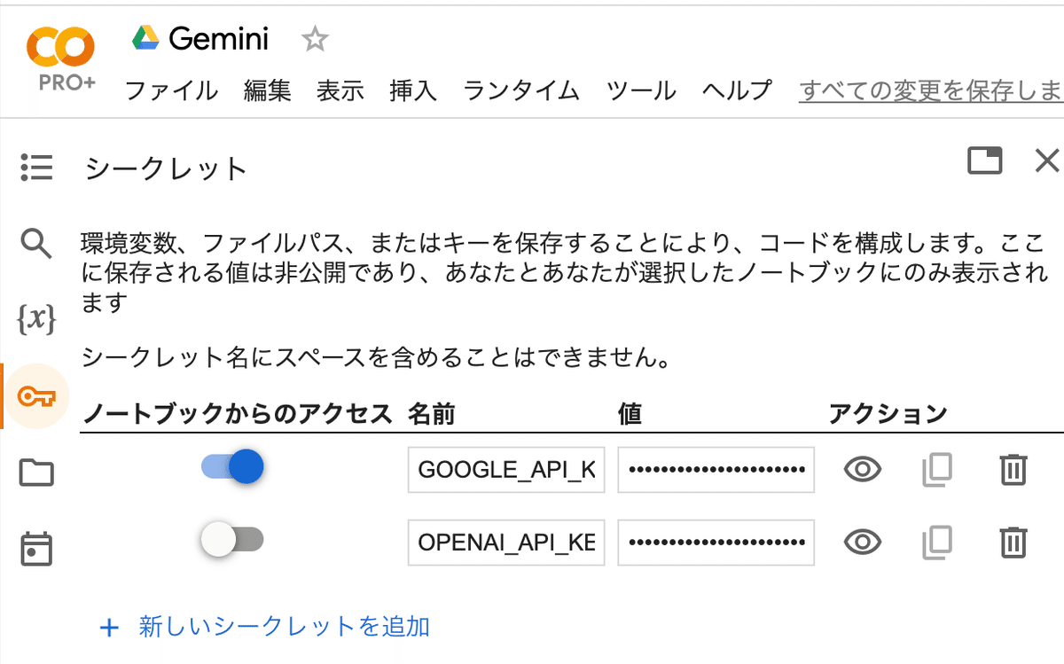Open the ランタイム menu
The height and width of the screenshot is (664, 1064).
pos(521,90)
